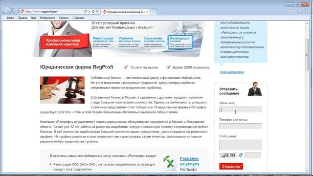Open the Сервис menu
The height and width of the screenshot is (176, 313).
coord(64,18)
